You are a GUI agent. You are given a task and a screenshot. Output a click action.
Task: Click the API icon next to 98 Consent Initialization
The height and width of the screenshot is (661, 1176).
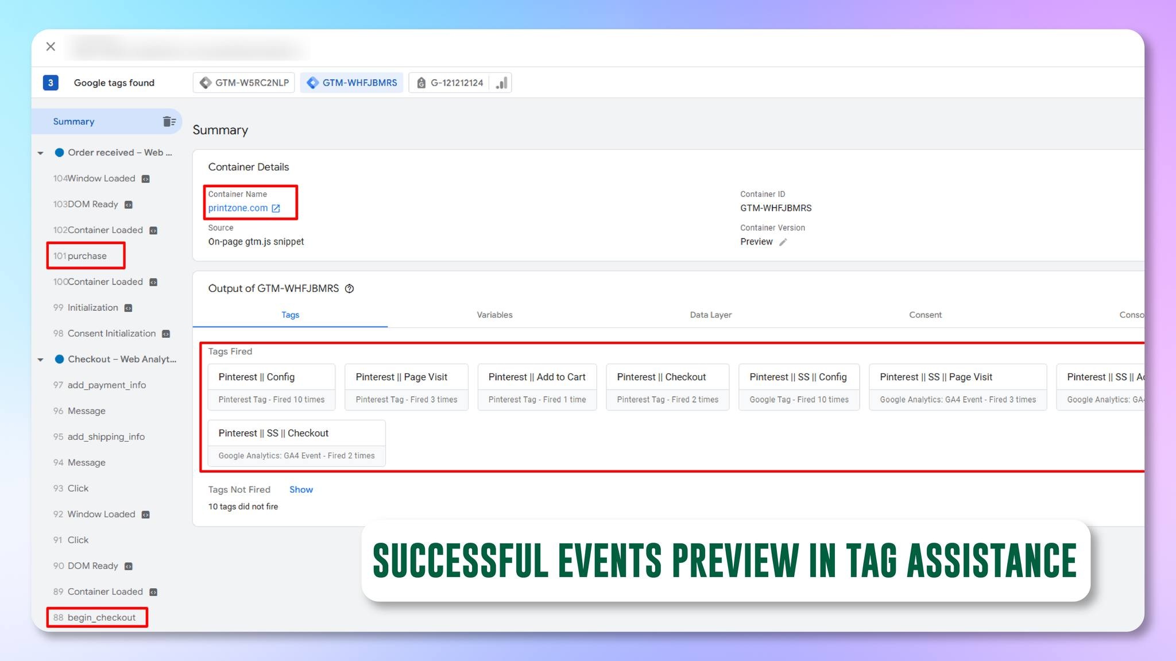tap(166, 334)
